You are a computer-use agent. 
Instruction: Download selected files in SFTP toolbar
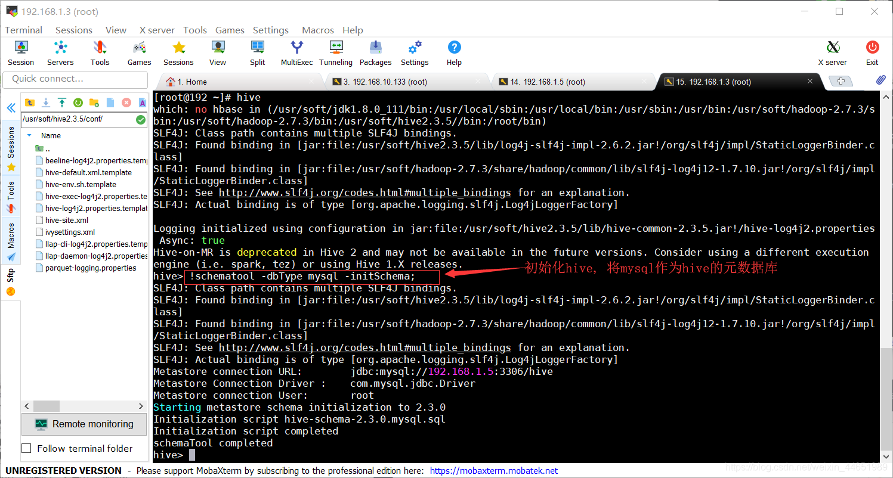46,103
